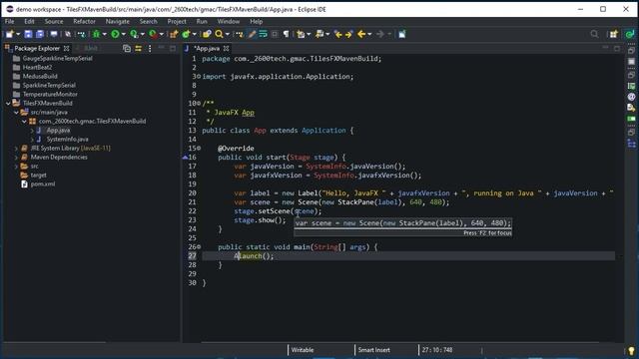This screenshot has width=639, height=359.
Task: Toggle Show Whitespace Characters paragraph icon
Action: [287, 34]
